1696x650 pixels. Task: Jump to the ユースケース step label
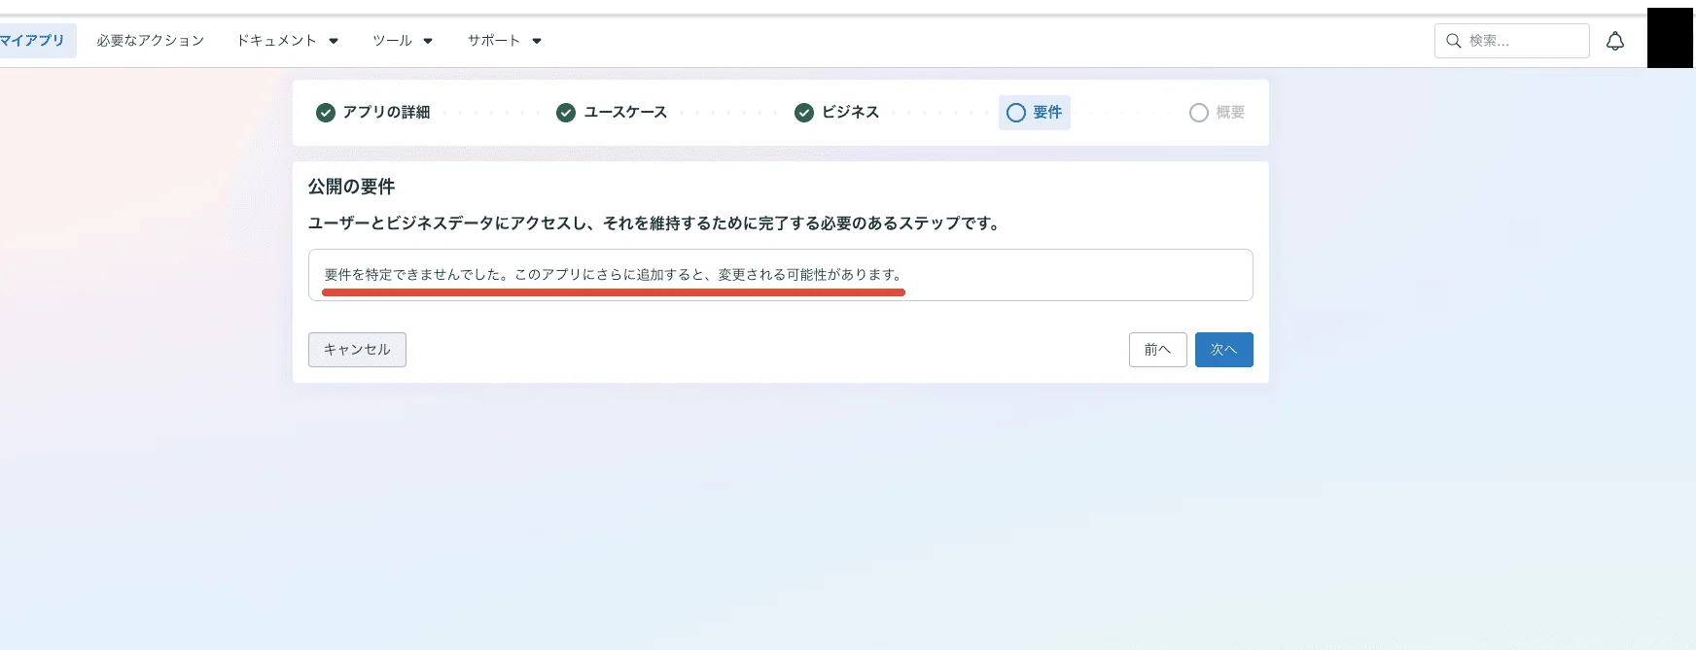coord(625,113)
